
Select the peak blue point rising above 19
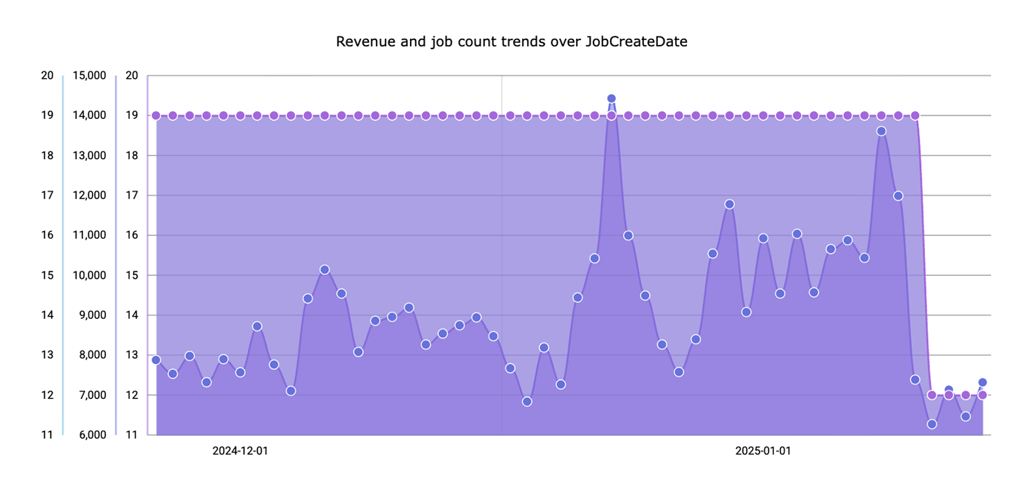[611, 98]
